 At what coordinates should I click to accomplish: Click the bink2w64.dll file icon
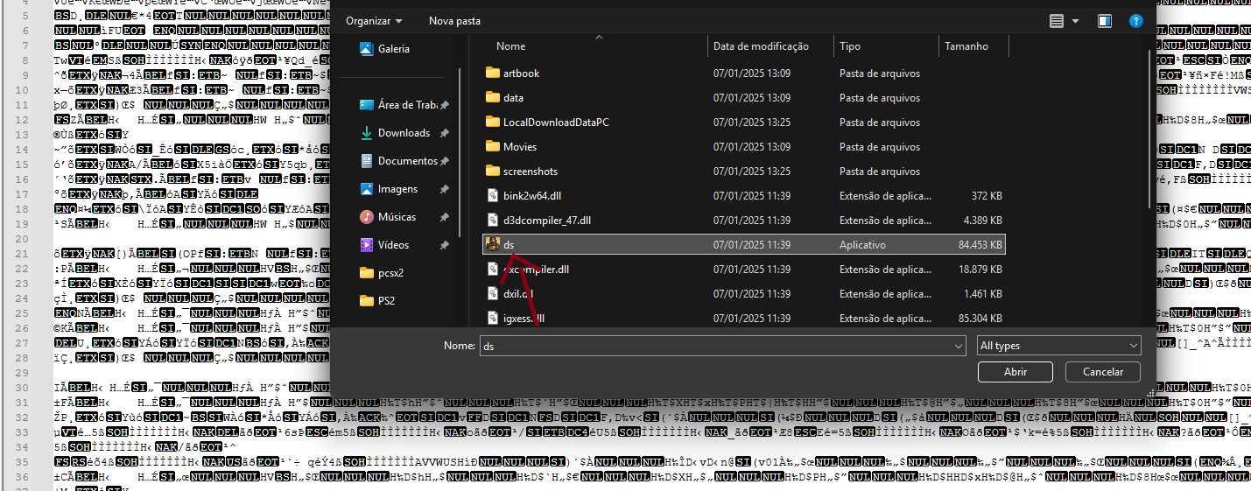[x=492, y=196]
